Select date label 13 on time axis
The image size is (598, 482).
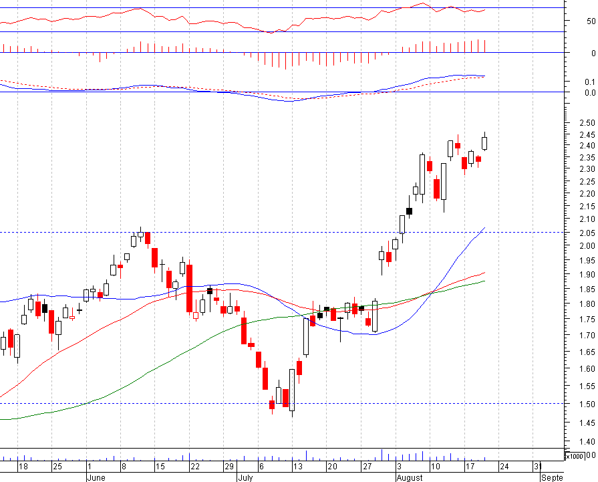pyautogui.click(x=298, y=467)
